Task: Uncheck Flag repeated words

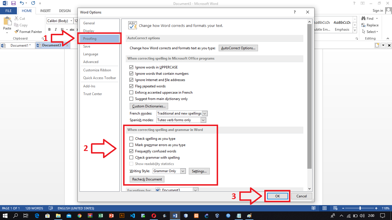Action: pos(131,86)
